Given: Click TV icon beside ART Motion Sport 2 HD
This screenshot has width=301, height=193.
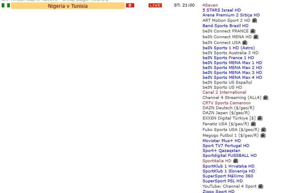Looking at the screenshot, I should 255,20.
